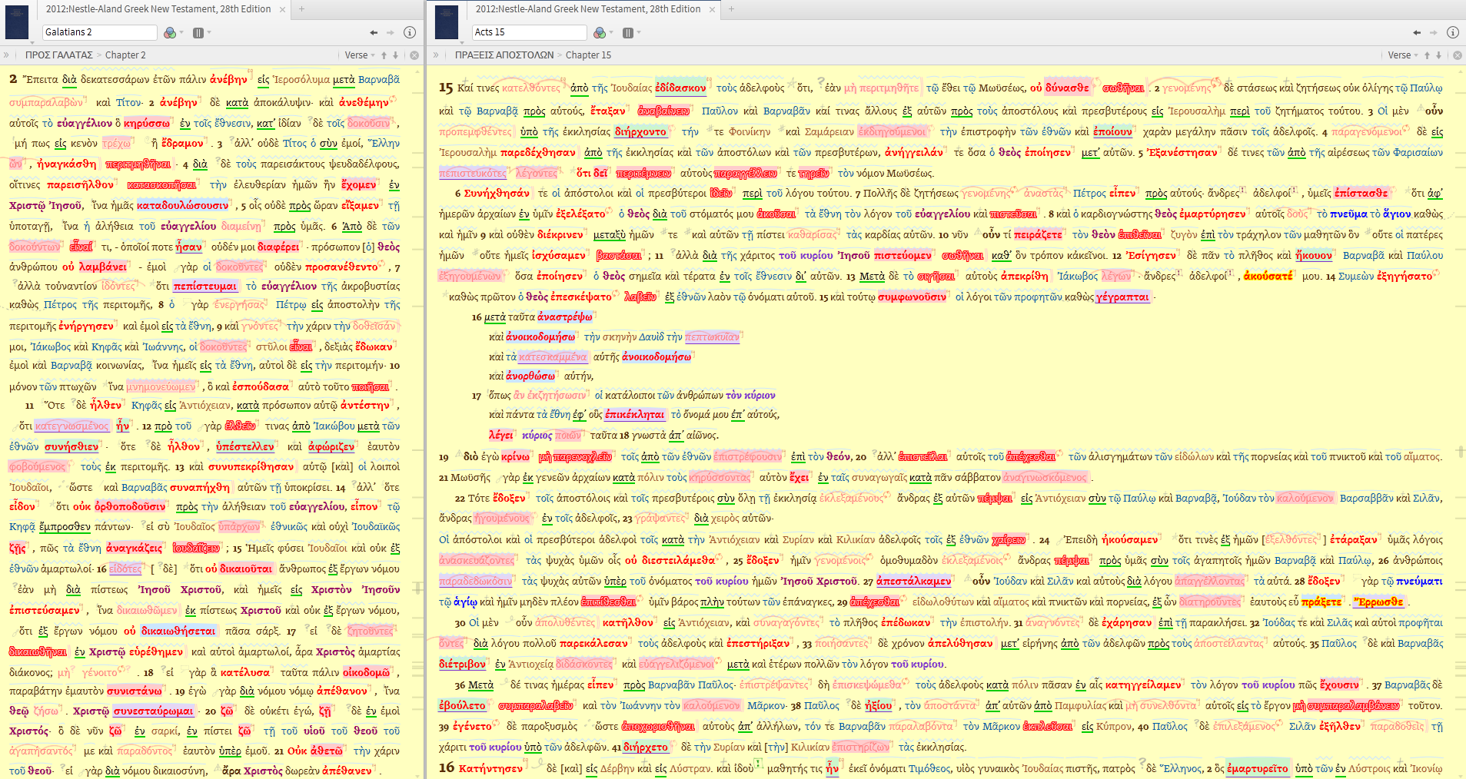The height and width of the screenshot is (779, 1466).
Task: Jump to next verse in Acts panel
Action: [1439, 55]
